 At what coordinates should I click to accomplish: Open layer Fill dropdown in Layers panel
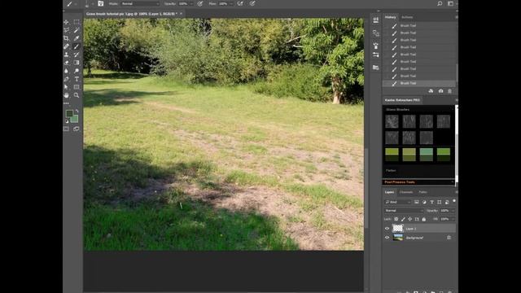pos(453,219)
